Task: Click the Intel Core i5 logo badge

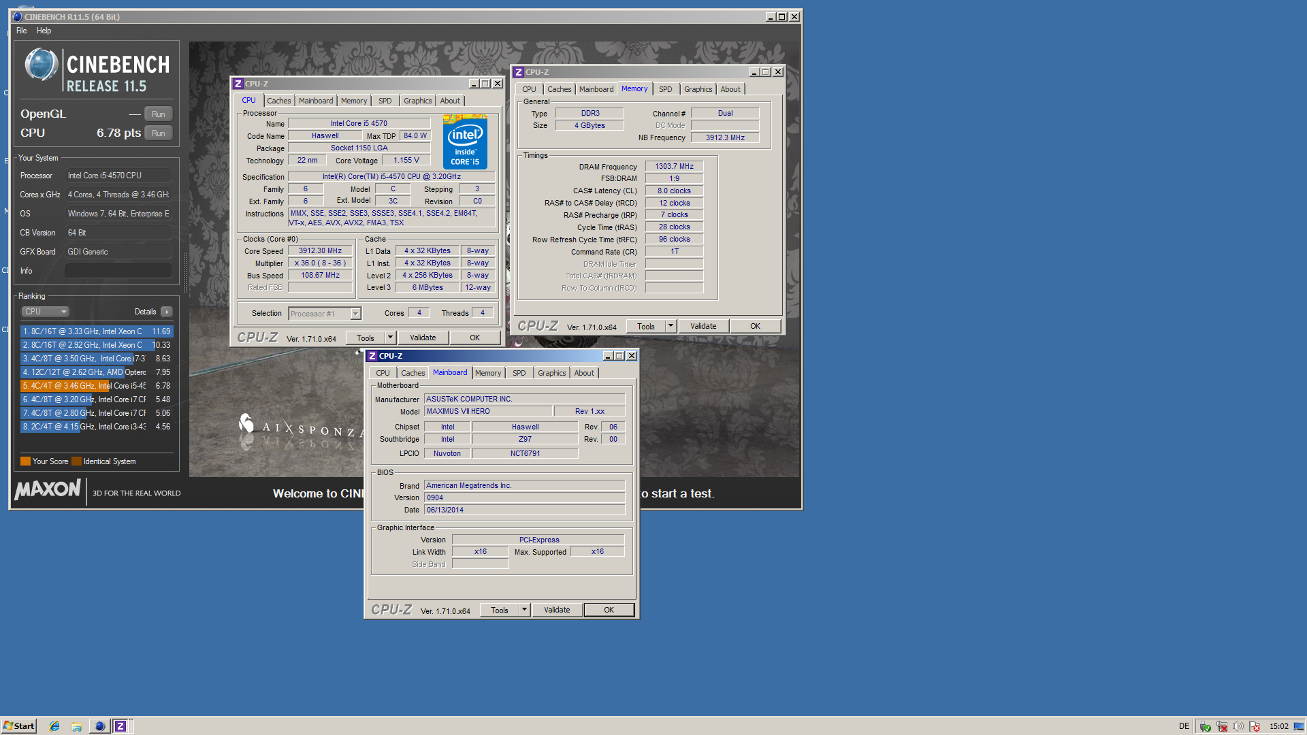Action: pyautogui.click(x=465, y=142)
